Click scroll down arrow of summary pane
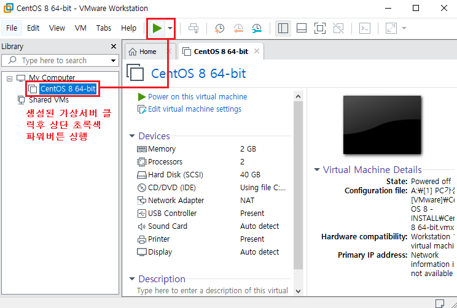457x308 pixels. (298, 291)
